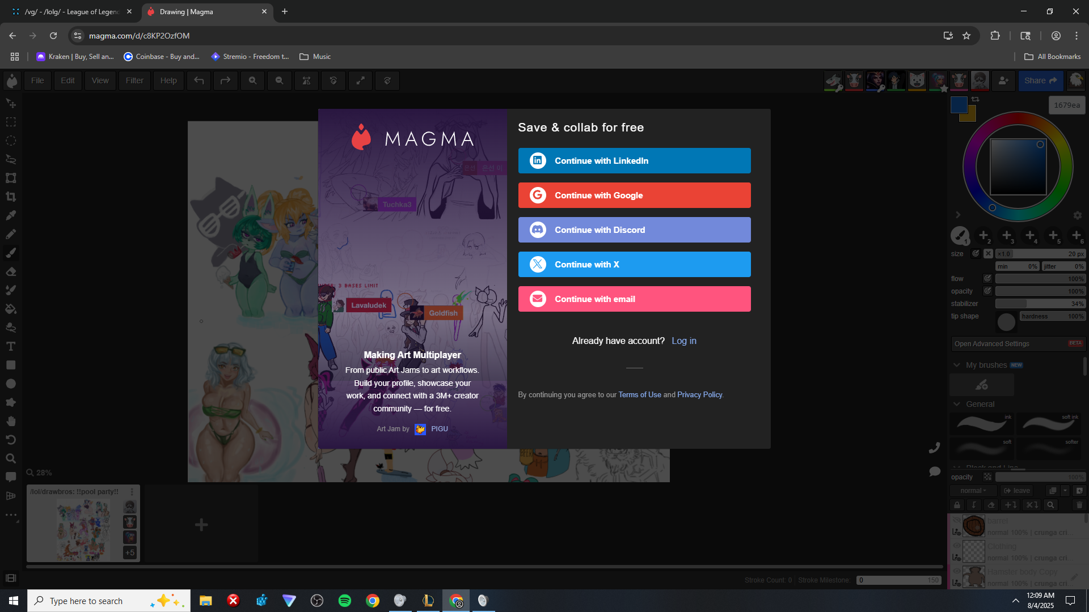Continue with email

(634, 299)
